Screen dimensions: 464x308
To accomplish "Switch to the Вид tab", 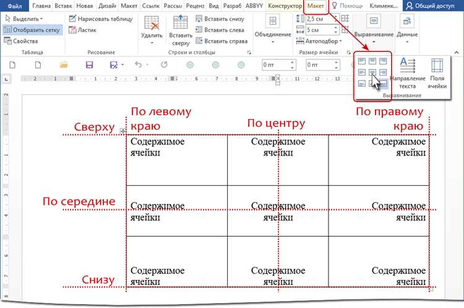I will pos(213,6).
